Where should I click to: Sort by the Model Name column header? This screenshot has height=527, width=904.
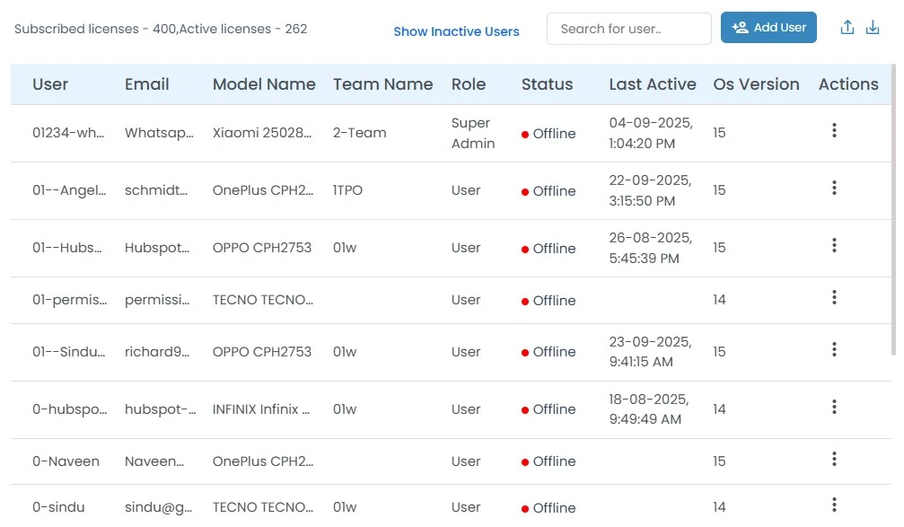[x=264, y=84]
